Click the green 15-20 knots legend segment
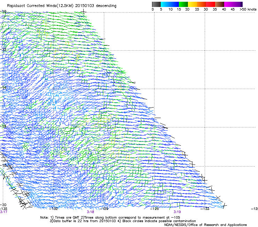The image size is (258, 227). tap(183, 4)
